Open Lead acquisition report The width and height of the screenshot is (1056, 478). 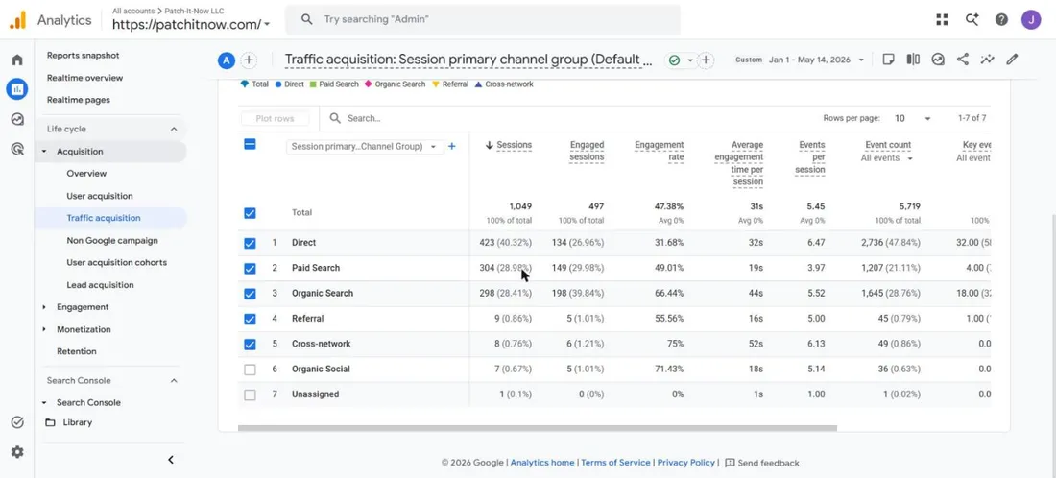[x=100, y=285]
